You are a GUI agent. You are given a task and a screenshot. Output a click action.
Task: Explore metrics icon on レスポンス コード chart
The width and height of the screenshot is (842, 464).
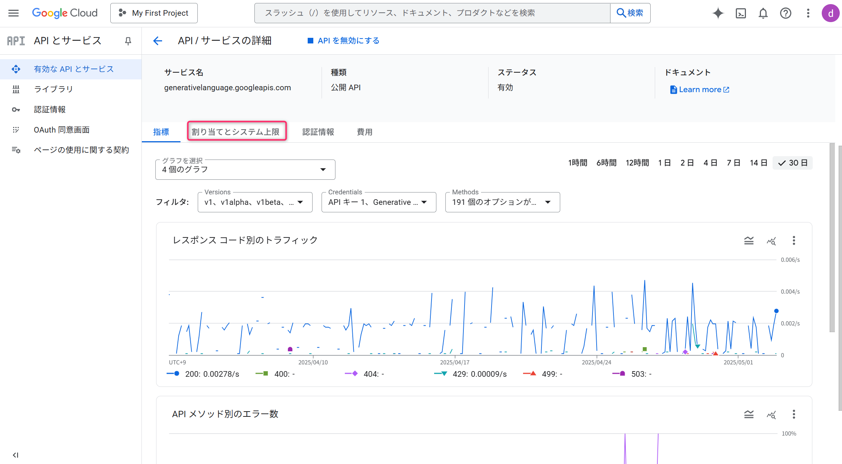coord(771,241)
